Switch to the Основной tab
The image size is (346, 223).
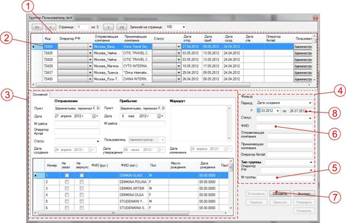click(40, 95)
